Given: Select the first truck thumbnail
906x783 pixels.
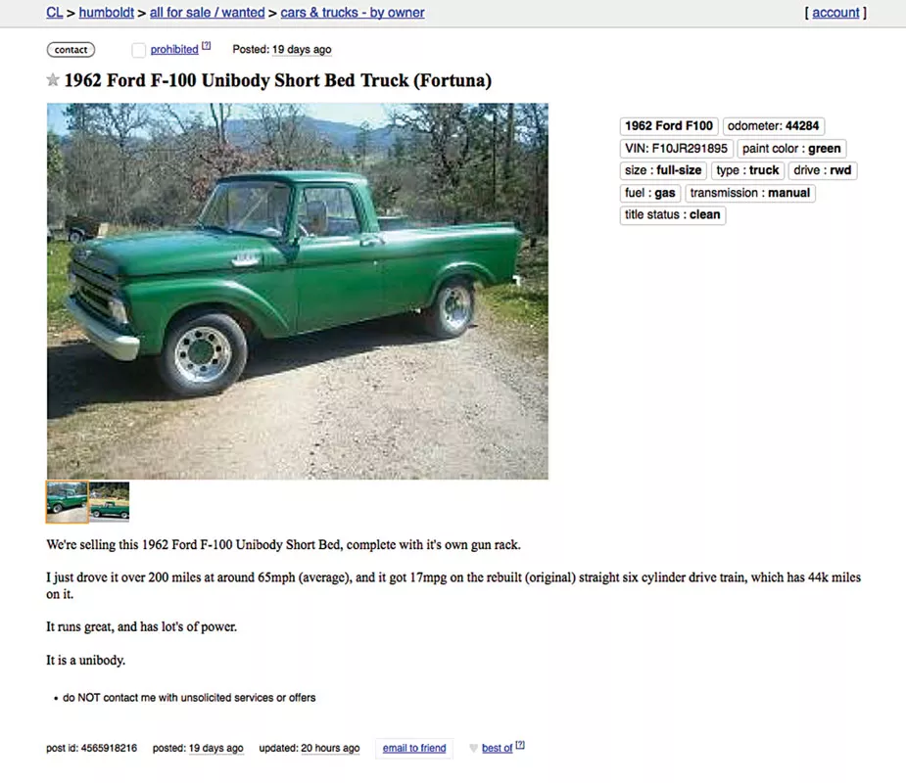Looking at the screenshot, I should [x=67, y=502].
